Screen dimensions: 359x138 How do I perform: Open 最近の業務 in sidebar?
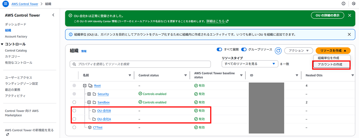coord(13,90)
